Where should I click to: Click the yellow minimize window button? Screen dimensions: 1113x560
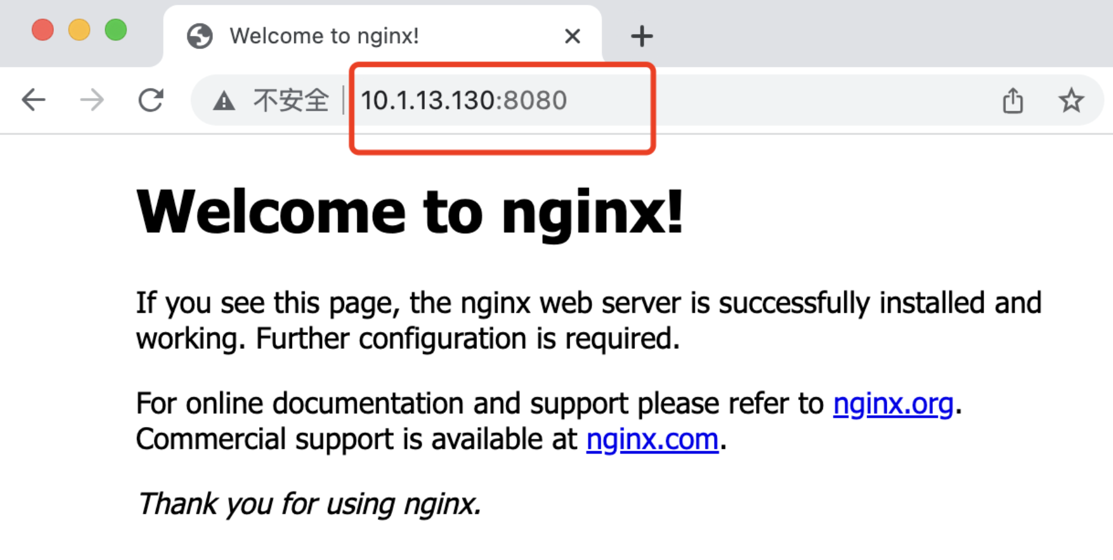[x=79, y=29]
